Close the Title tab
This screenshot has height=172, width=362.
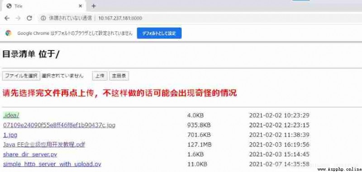[x=81, y=6]
